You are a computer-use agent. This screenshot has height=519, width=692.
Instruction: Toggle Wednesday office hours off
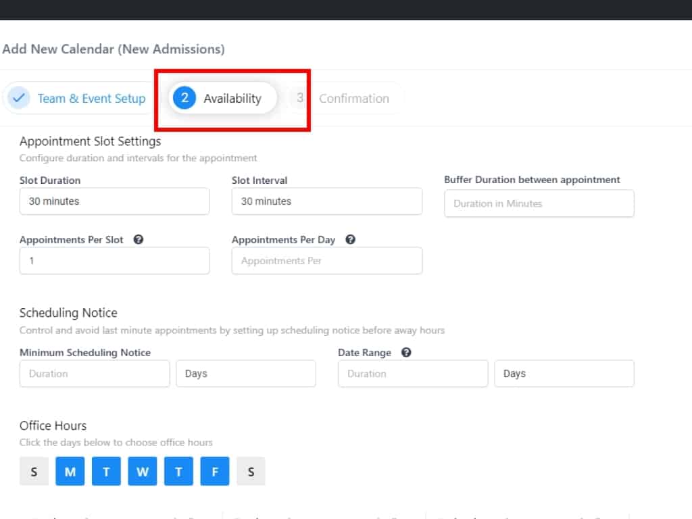click(143, 472)
